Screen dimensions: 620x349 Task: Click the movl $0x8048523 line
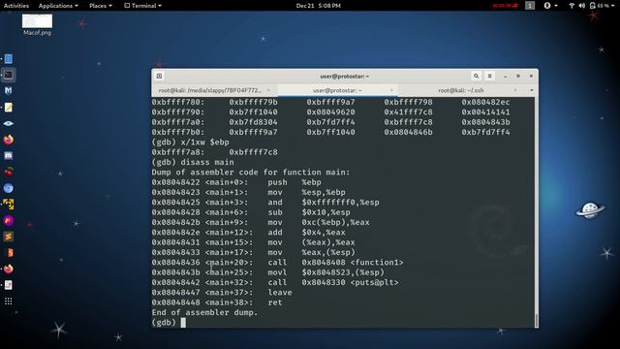[267, 272]
